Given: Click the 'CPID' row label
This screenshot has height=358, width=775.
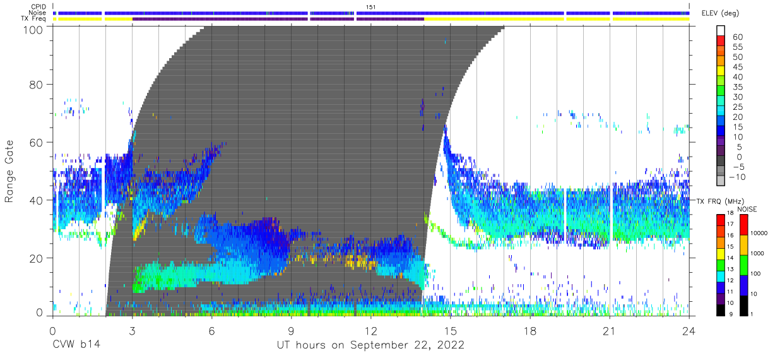Looking at the screenshot, I should tap(38, 7).
